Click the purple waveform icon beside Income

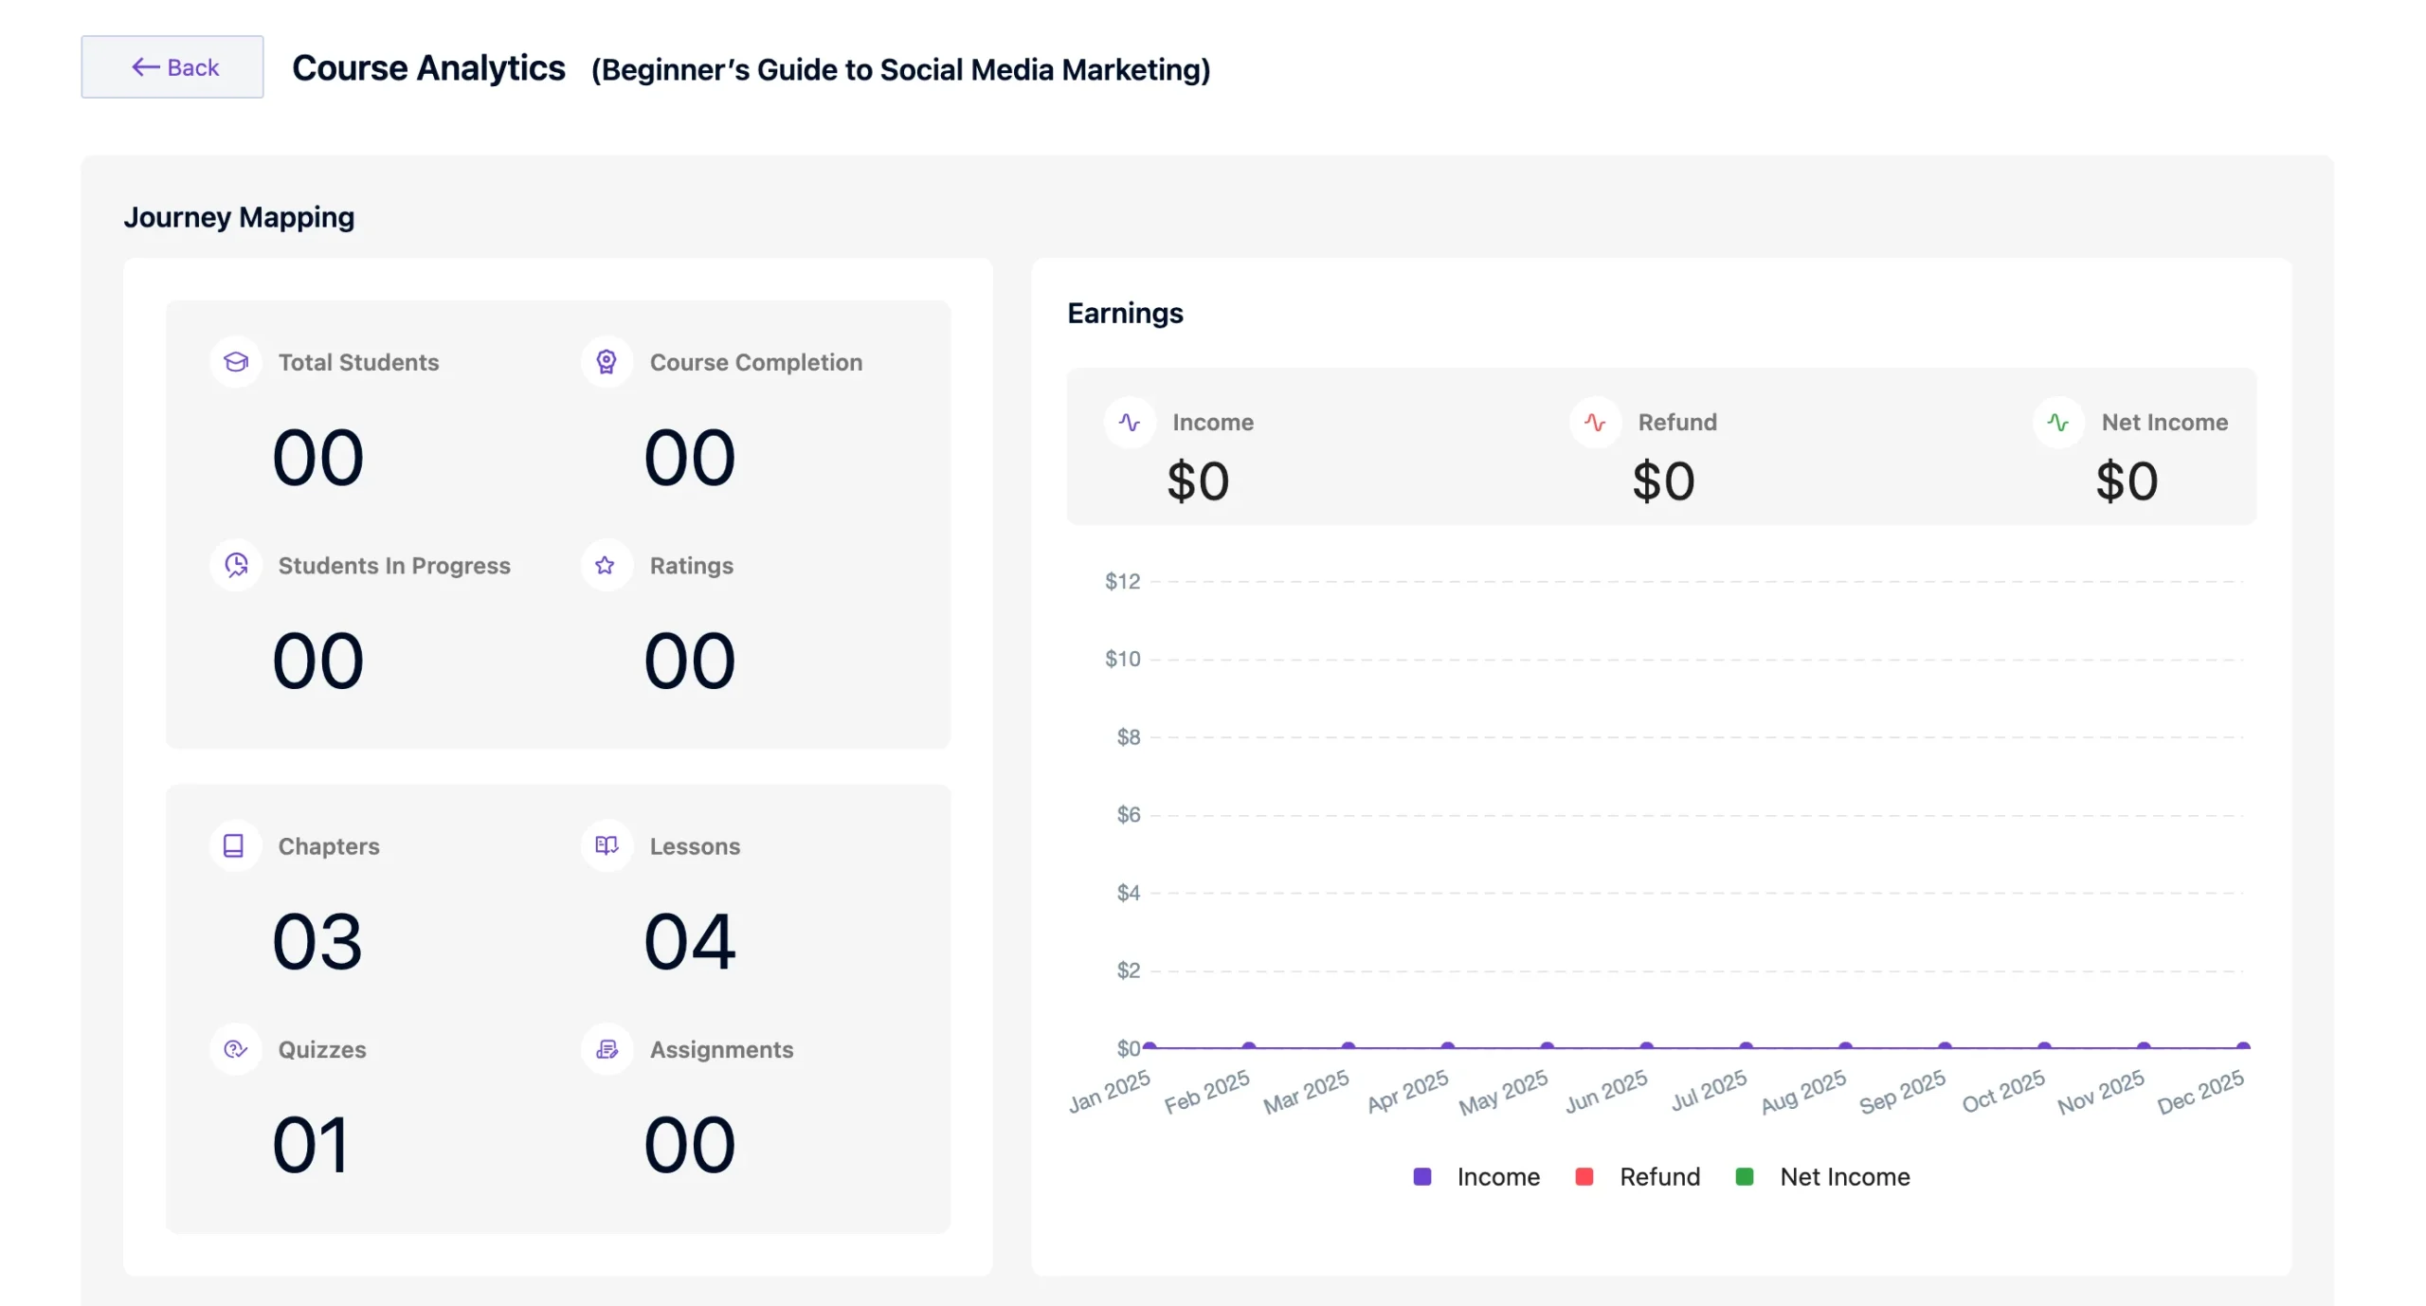click(x=1131, y=423)
